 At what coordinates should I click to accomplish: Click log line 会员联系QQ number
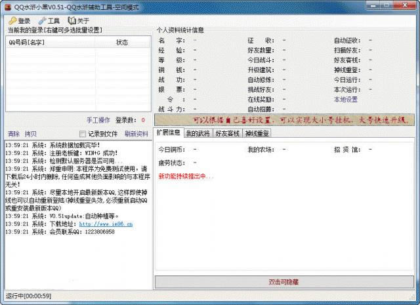tap(60, 232)
